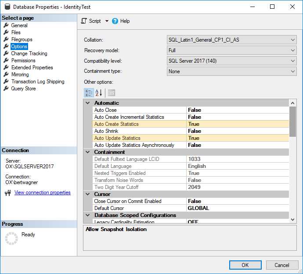Open the Permissions page
The image size is (303, 274).
click(23, 60)
